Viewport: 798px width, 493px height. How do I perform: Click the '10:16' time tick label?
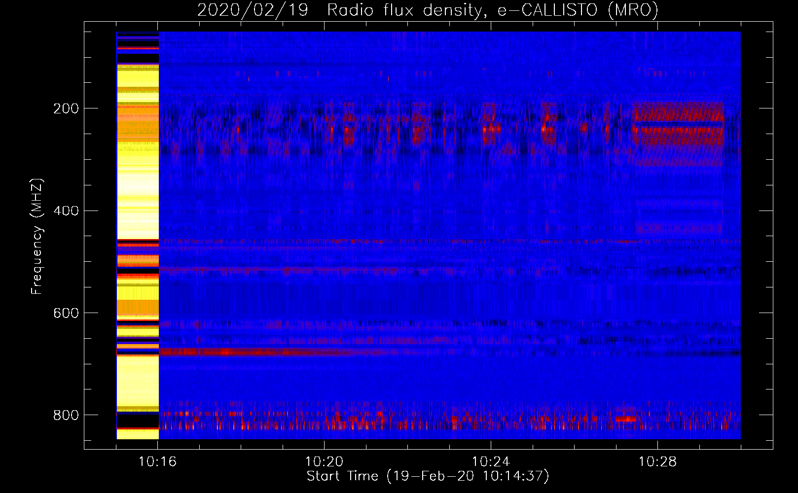point(158,462)
